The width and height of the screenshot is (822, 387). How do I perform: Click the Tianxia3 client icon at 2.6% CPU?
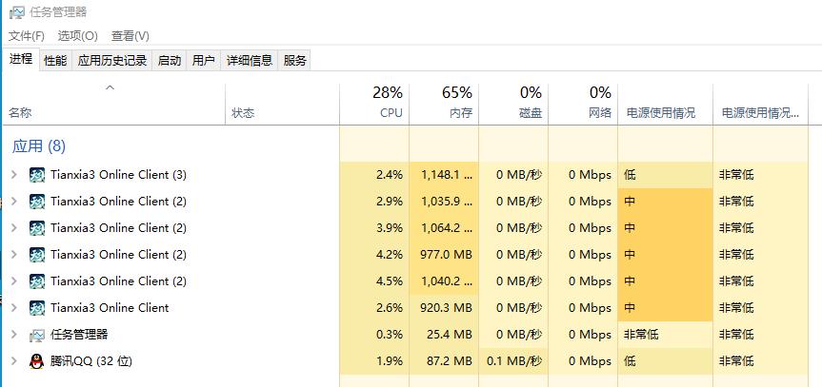[37, 308]
